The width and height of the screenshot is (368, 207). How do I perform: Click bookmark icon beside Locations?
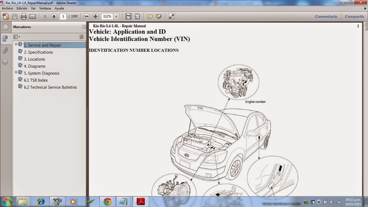pos(20,58)
